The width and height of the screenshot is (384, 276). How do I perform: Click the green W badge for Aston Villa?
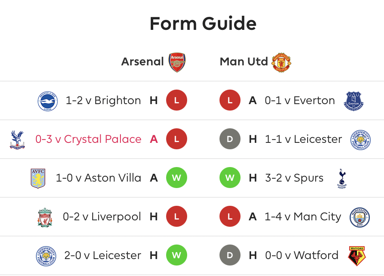point(177,178)
